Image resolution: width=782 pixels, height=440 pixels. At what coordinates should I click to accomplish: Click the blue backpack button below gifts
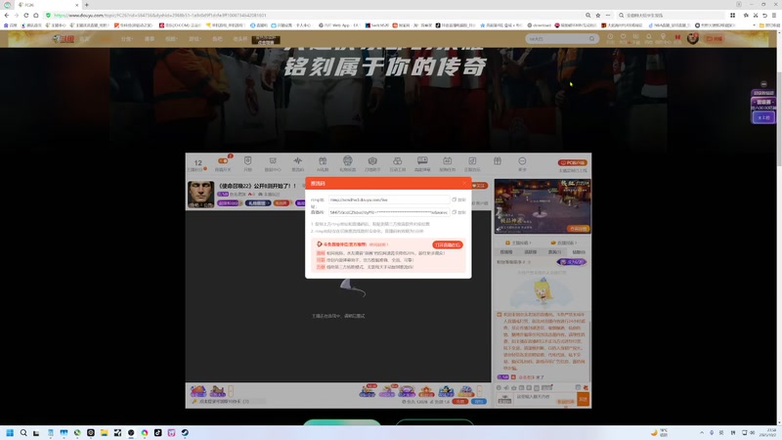click(x=479, y=401)
